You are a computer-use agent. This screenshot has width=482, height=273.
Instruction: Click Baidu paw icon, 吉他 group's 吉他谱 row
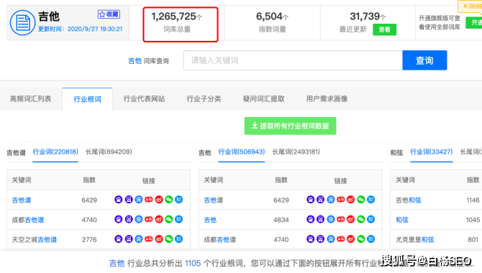[311, 200]
